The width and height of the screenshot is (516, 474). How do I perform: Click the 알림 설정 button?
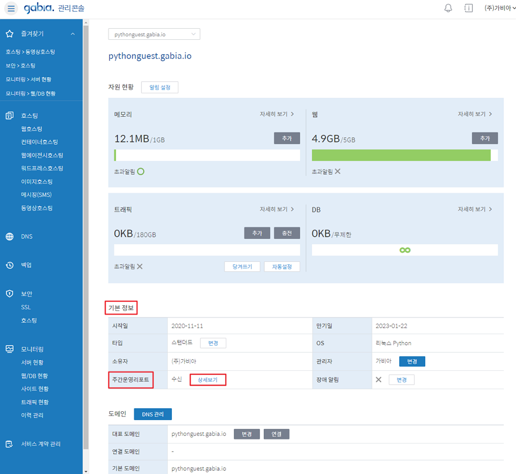click(x=159, y=87)
